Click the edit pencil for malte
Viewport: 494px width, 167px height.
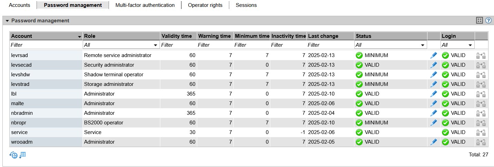coord(433,103)
